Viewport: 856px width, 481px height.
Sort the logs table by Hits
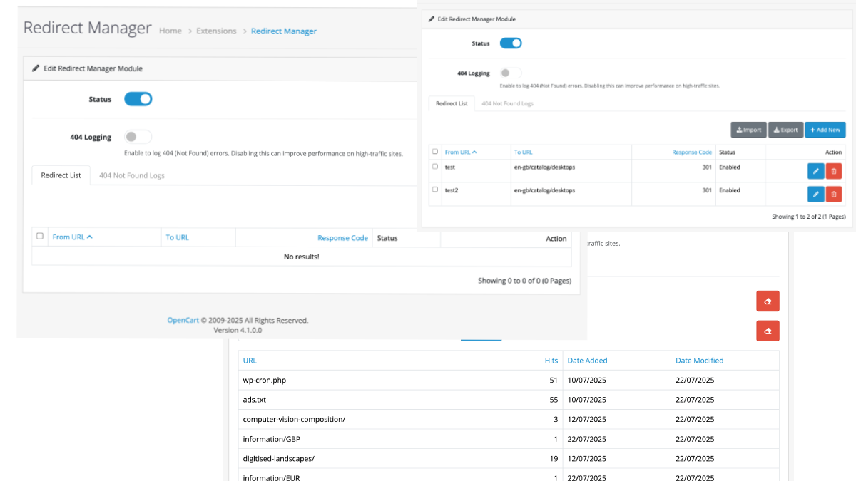pyautogui.click(x=551, y=361)
